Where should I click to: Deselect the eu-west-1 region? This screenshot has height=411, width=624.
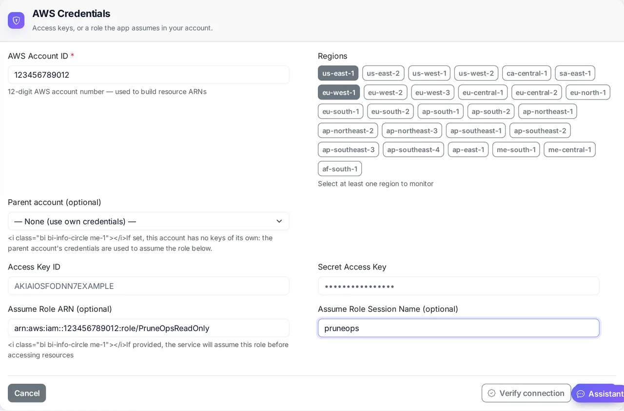(x=339, y=92)
